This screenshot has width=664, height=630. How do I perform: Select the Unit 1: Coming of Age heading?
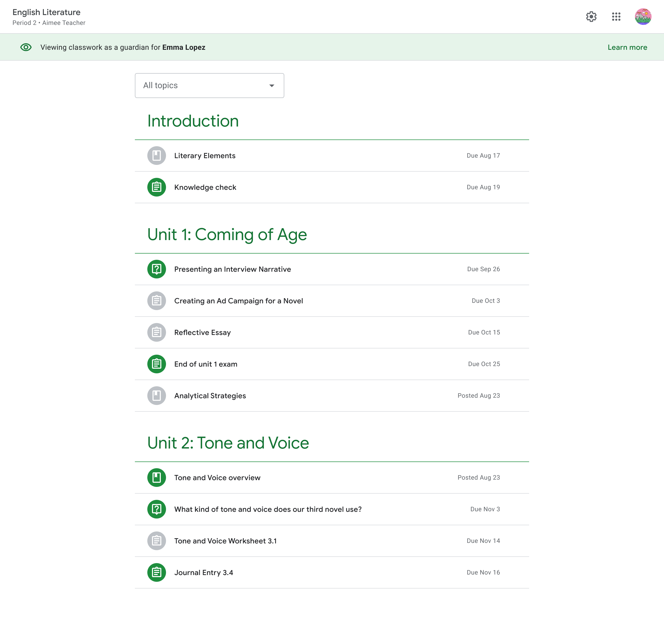(x=227, y=234)
